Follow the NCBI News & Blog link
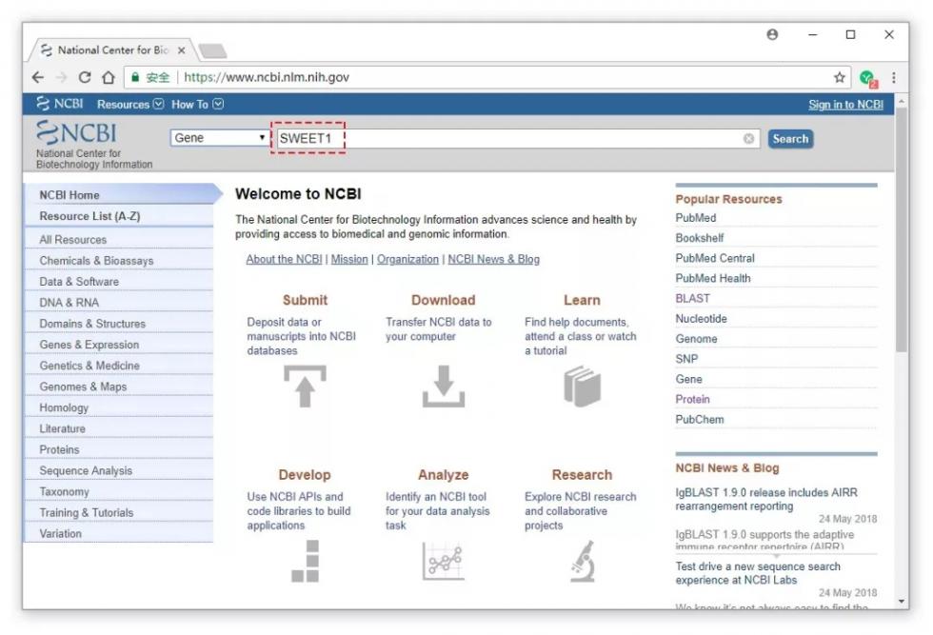933x635 pixels. 494,259
